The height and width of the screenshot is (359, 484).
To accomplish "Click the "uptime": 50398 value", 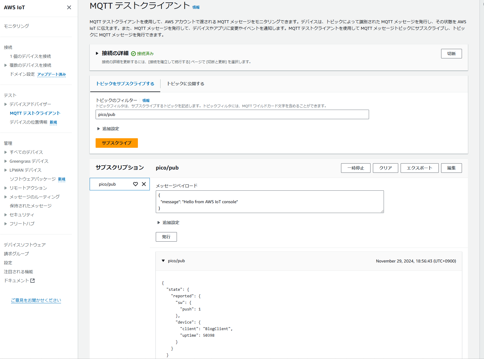I will point(209,335).
